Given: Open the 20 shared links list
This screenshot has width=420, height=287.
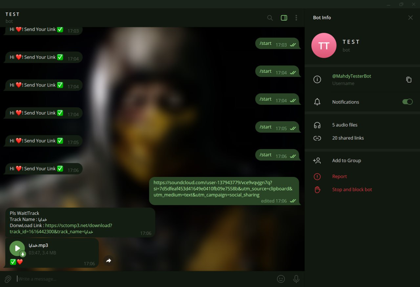Looking at the screenshot, I should 362,138.
